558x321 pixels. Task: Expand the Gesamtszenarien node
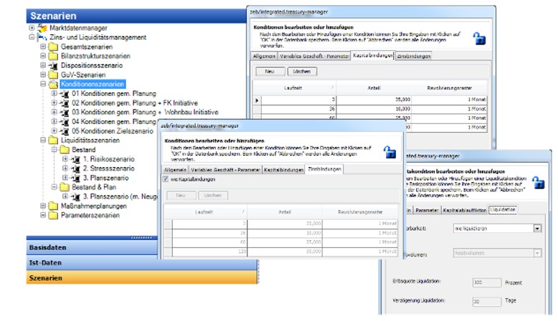[x=43, y=47]
